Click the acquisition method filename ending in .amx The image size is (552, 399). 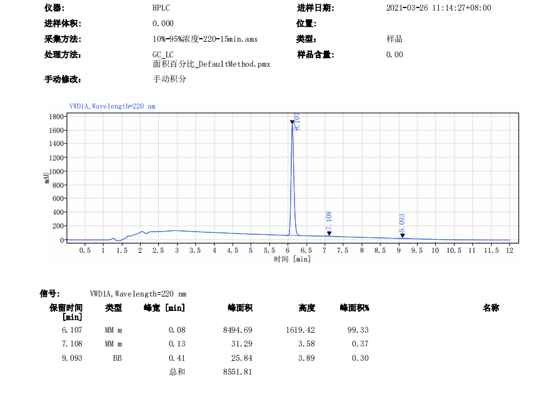coord(205,39)
